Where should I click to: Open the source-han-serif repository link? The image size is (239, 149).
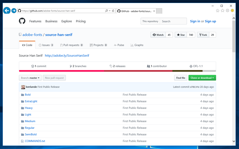[x=59, y=35]
